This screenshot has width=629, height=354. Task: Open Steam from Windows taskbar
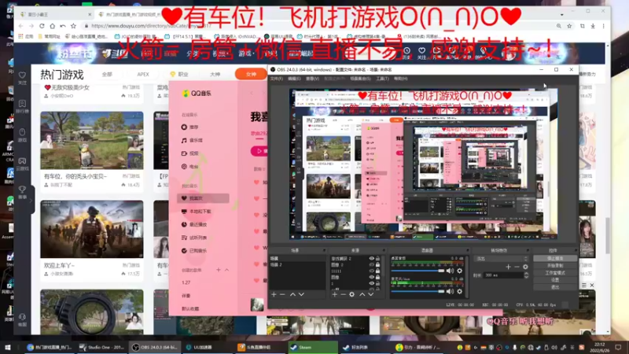point(313,347)
